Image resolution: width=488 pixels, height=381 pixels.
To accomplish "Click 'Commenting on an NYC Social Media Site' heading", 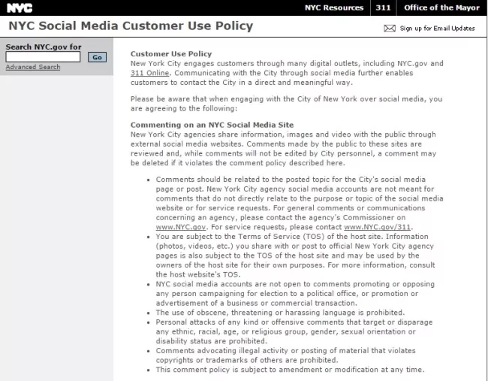I will click(212, 125).
